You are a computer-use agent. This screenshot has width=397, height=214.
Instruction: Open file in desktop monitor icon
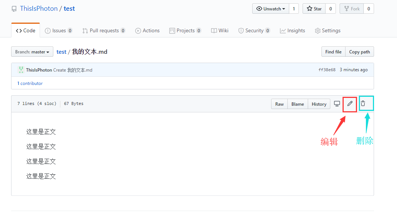click(337, 104)
